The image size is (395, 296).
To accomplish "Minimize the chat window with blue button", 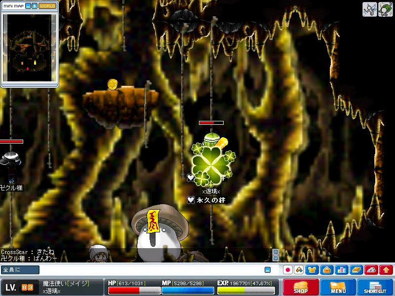I will pos(268,270).
